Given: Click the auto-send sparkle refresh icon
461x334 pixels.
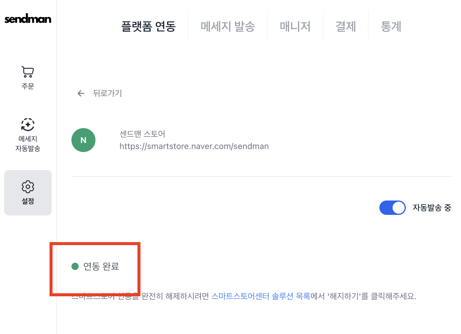Looking at the screenshot, I should pos(28,125).
